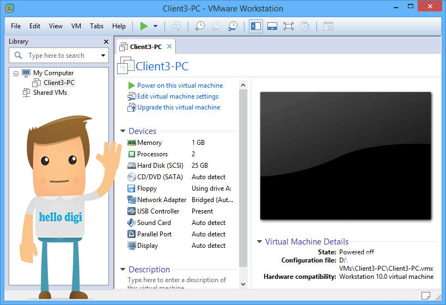
Task: Click the Display monitor icon
Action: coord(131,246)
